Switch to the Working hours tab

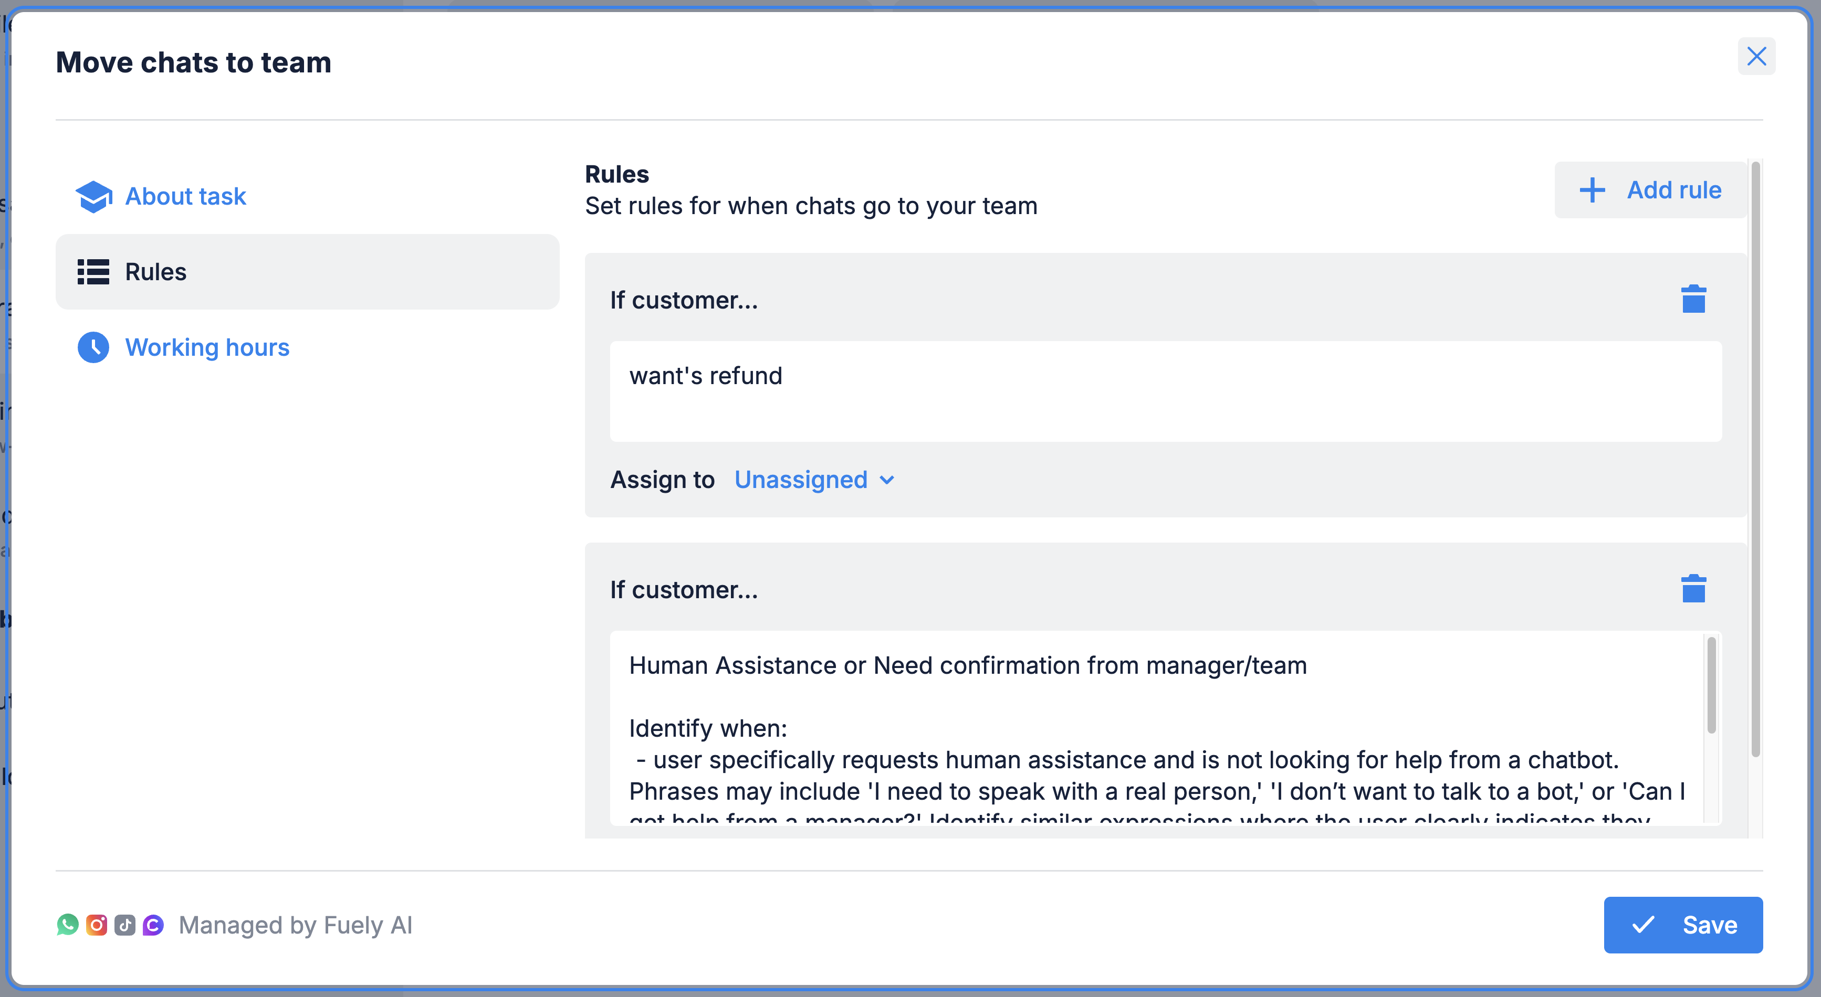point(207,348)
